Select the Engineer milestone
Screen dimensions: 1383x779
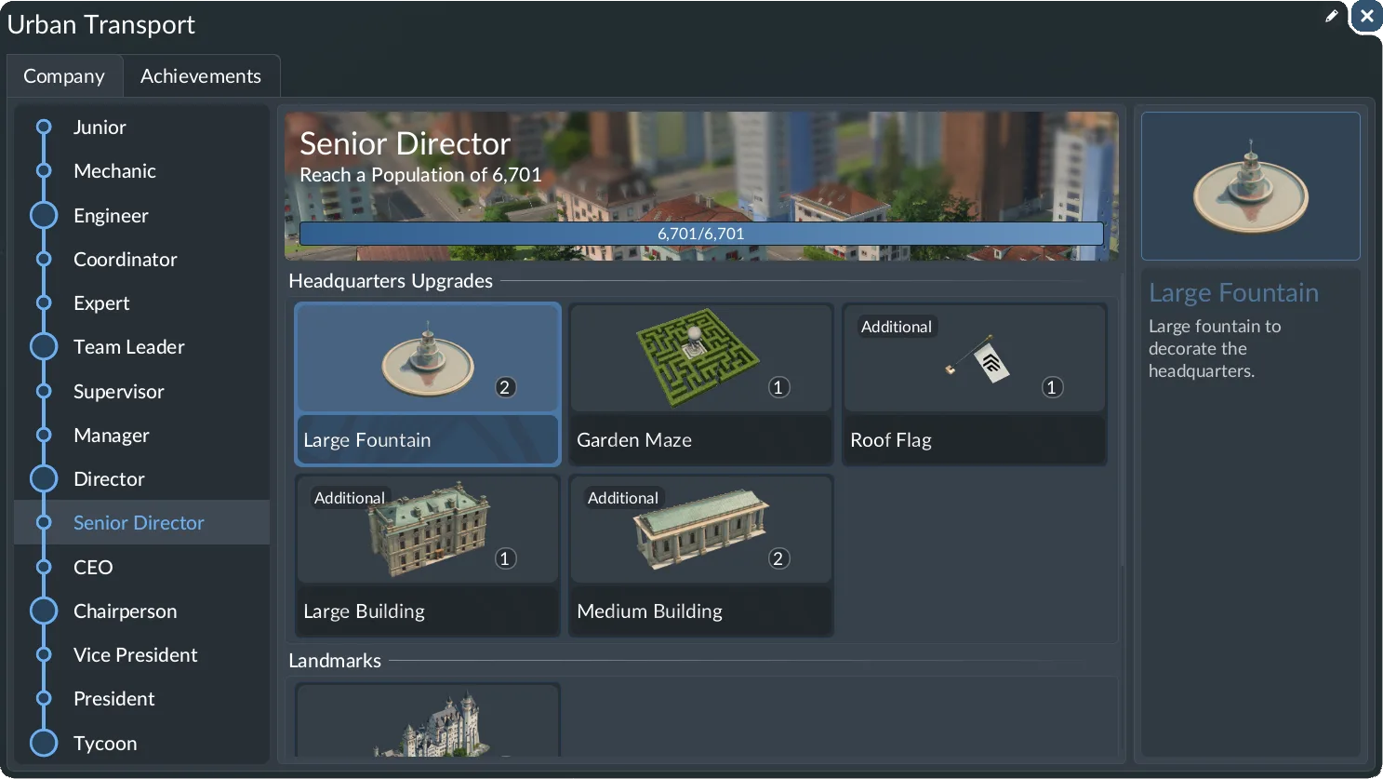[x=141, y=215]
